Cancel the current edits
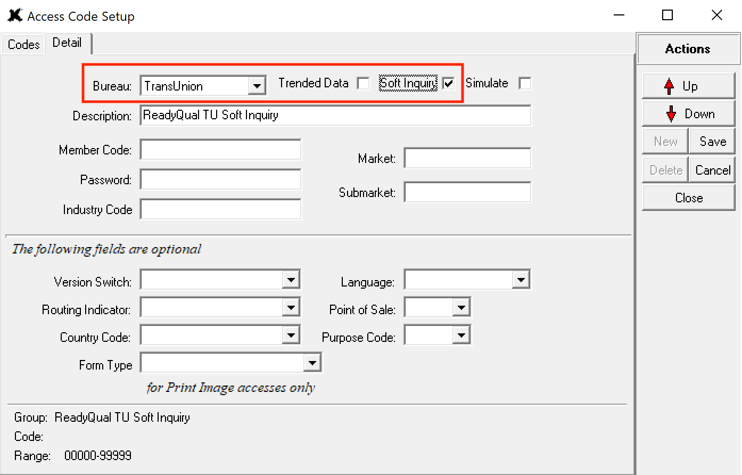This screenshot has height=475, width=742. [x=712, y=170]
